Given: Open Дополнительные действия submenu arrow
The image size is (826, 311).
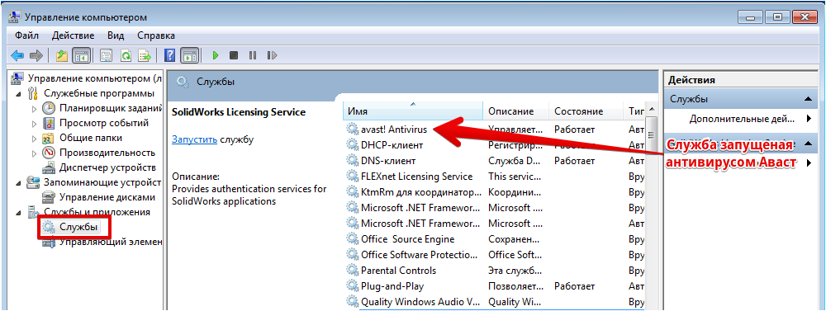Looking at the screenshot, I should tap(809, 119).
